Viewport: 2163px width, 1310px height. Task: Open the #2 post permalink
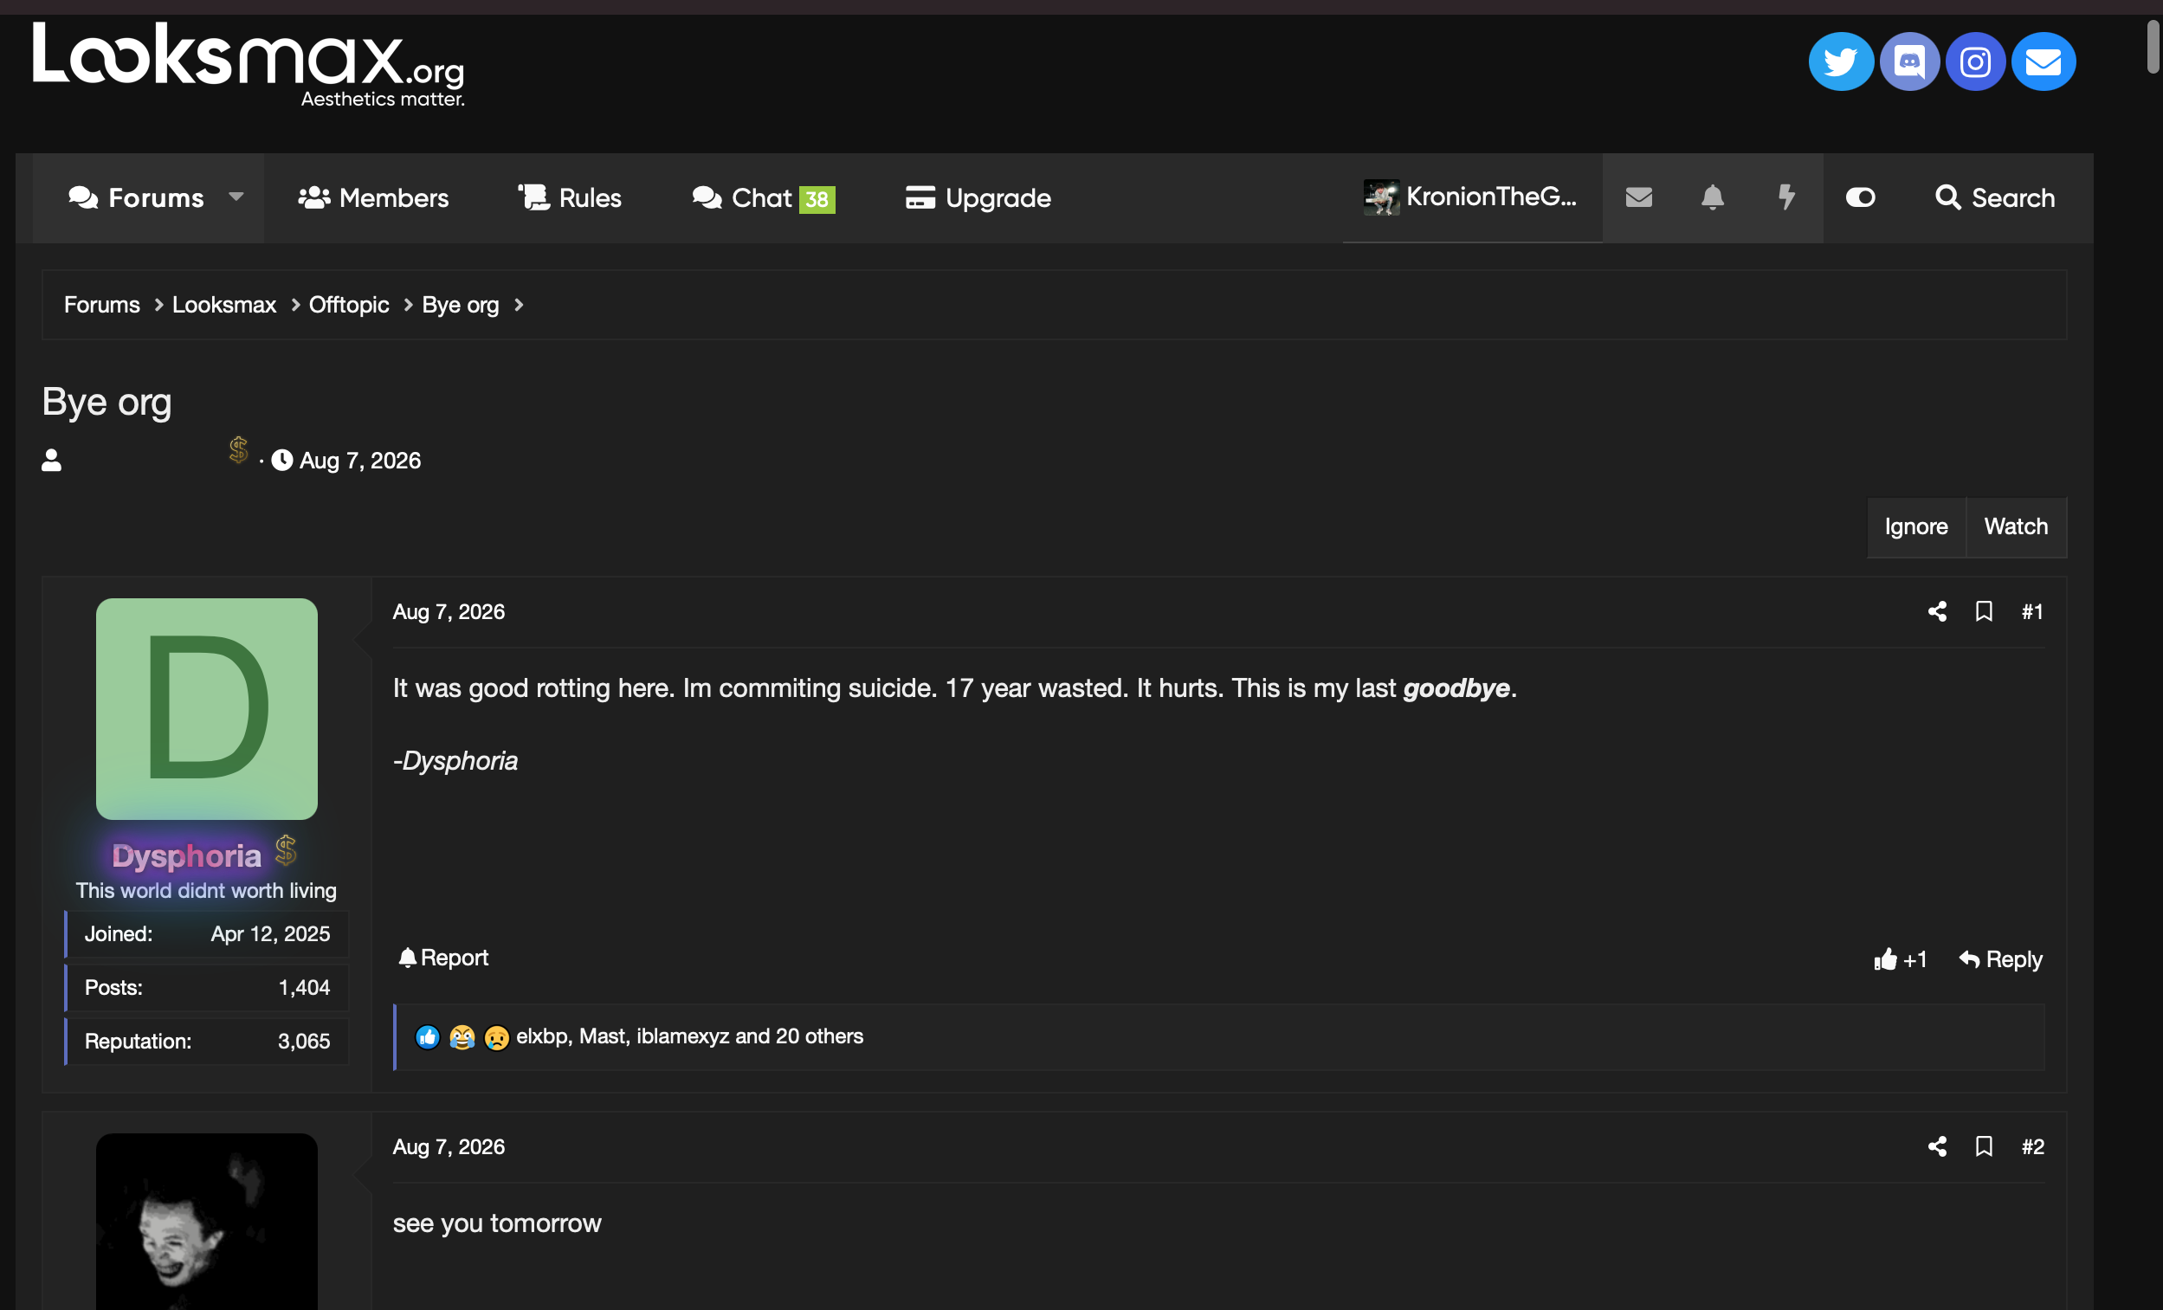pyautogui.click(x=2032, y=1145)
